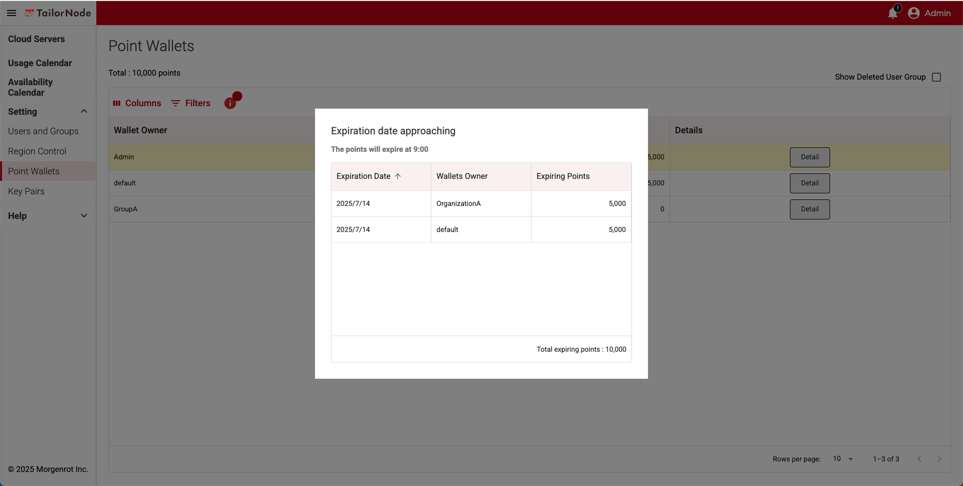The image size is (963, 486).
Task: Click Total : 10,000 points text
Action: click(144, 73)
